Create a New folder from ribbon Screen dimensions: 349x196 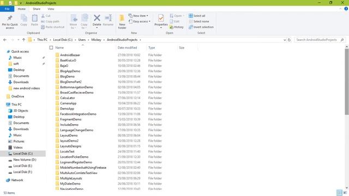[x=122, y=22]
